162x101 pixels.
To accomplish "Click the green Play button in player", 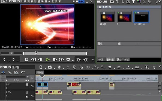I will 47,60.
